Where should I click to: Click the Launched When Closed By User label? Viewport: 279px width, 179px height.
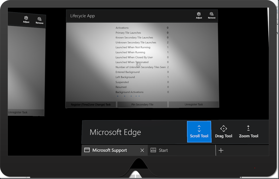click(134, 57)
